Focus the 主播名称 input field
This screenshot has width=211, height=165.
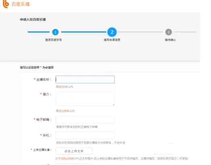point(85,79)
